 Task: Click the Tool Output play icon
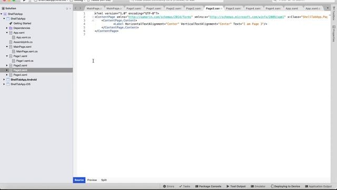pyautogui.click(x=228, y=186)
